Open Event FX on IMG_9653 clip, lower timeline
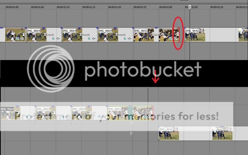Image resolution: width=248 pixels, height=155 pixels. click(149, 117)
